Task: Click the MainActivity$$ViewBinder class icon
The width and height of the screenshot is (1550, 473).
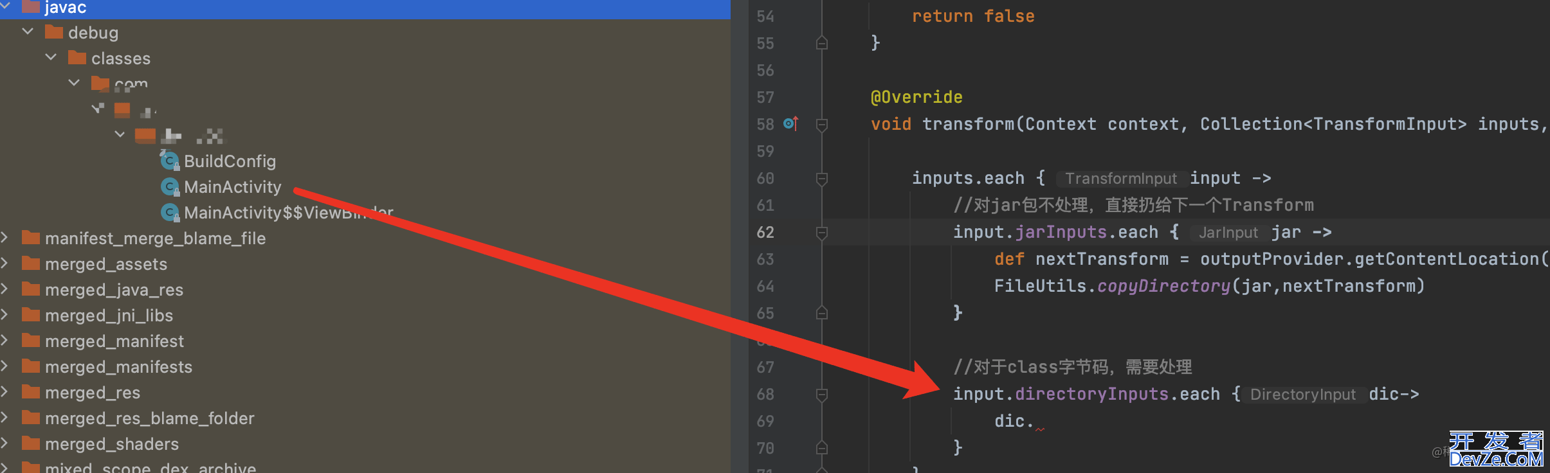Action: coord(170,212)
